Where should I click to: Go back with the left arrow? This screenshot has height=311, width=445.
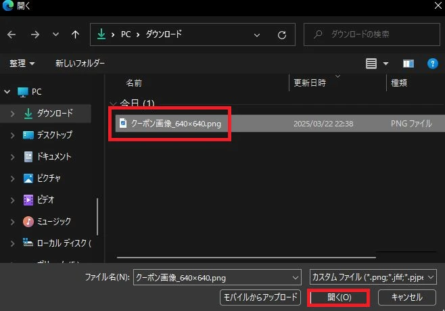11,34
